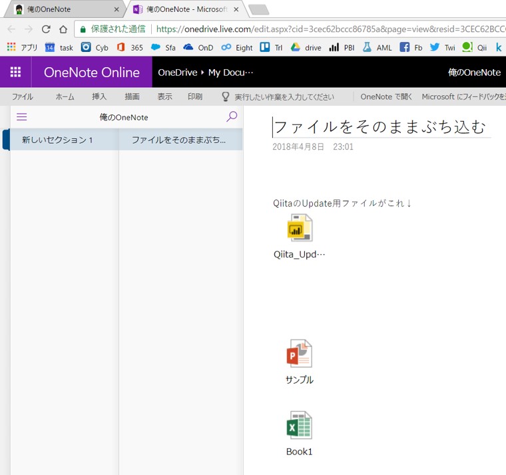506x475 pixels.
Task: Open the Qii Qiita bookmark
Action: [474, 47]
